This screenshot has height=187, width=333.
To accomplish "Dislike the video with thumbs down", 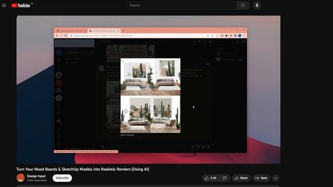I will 225,178.
